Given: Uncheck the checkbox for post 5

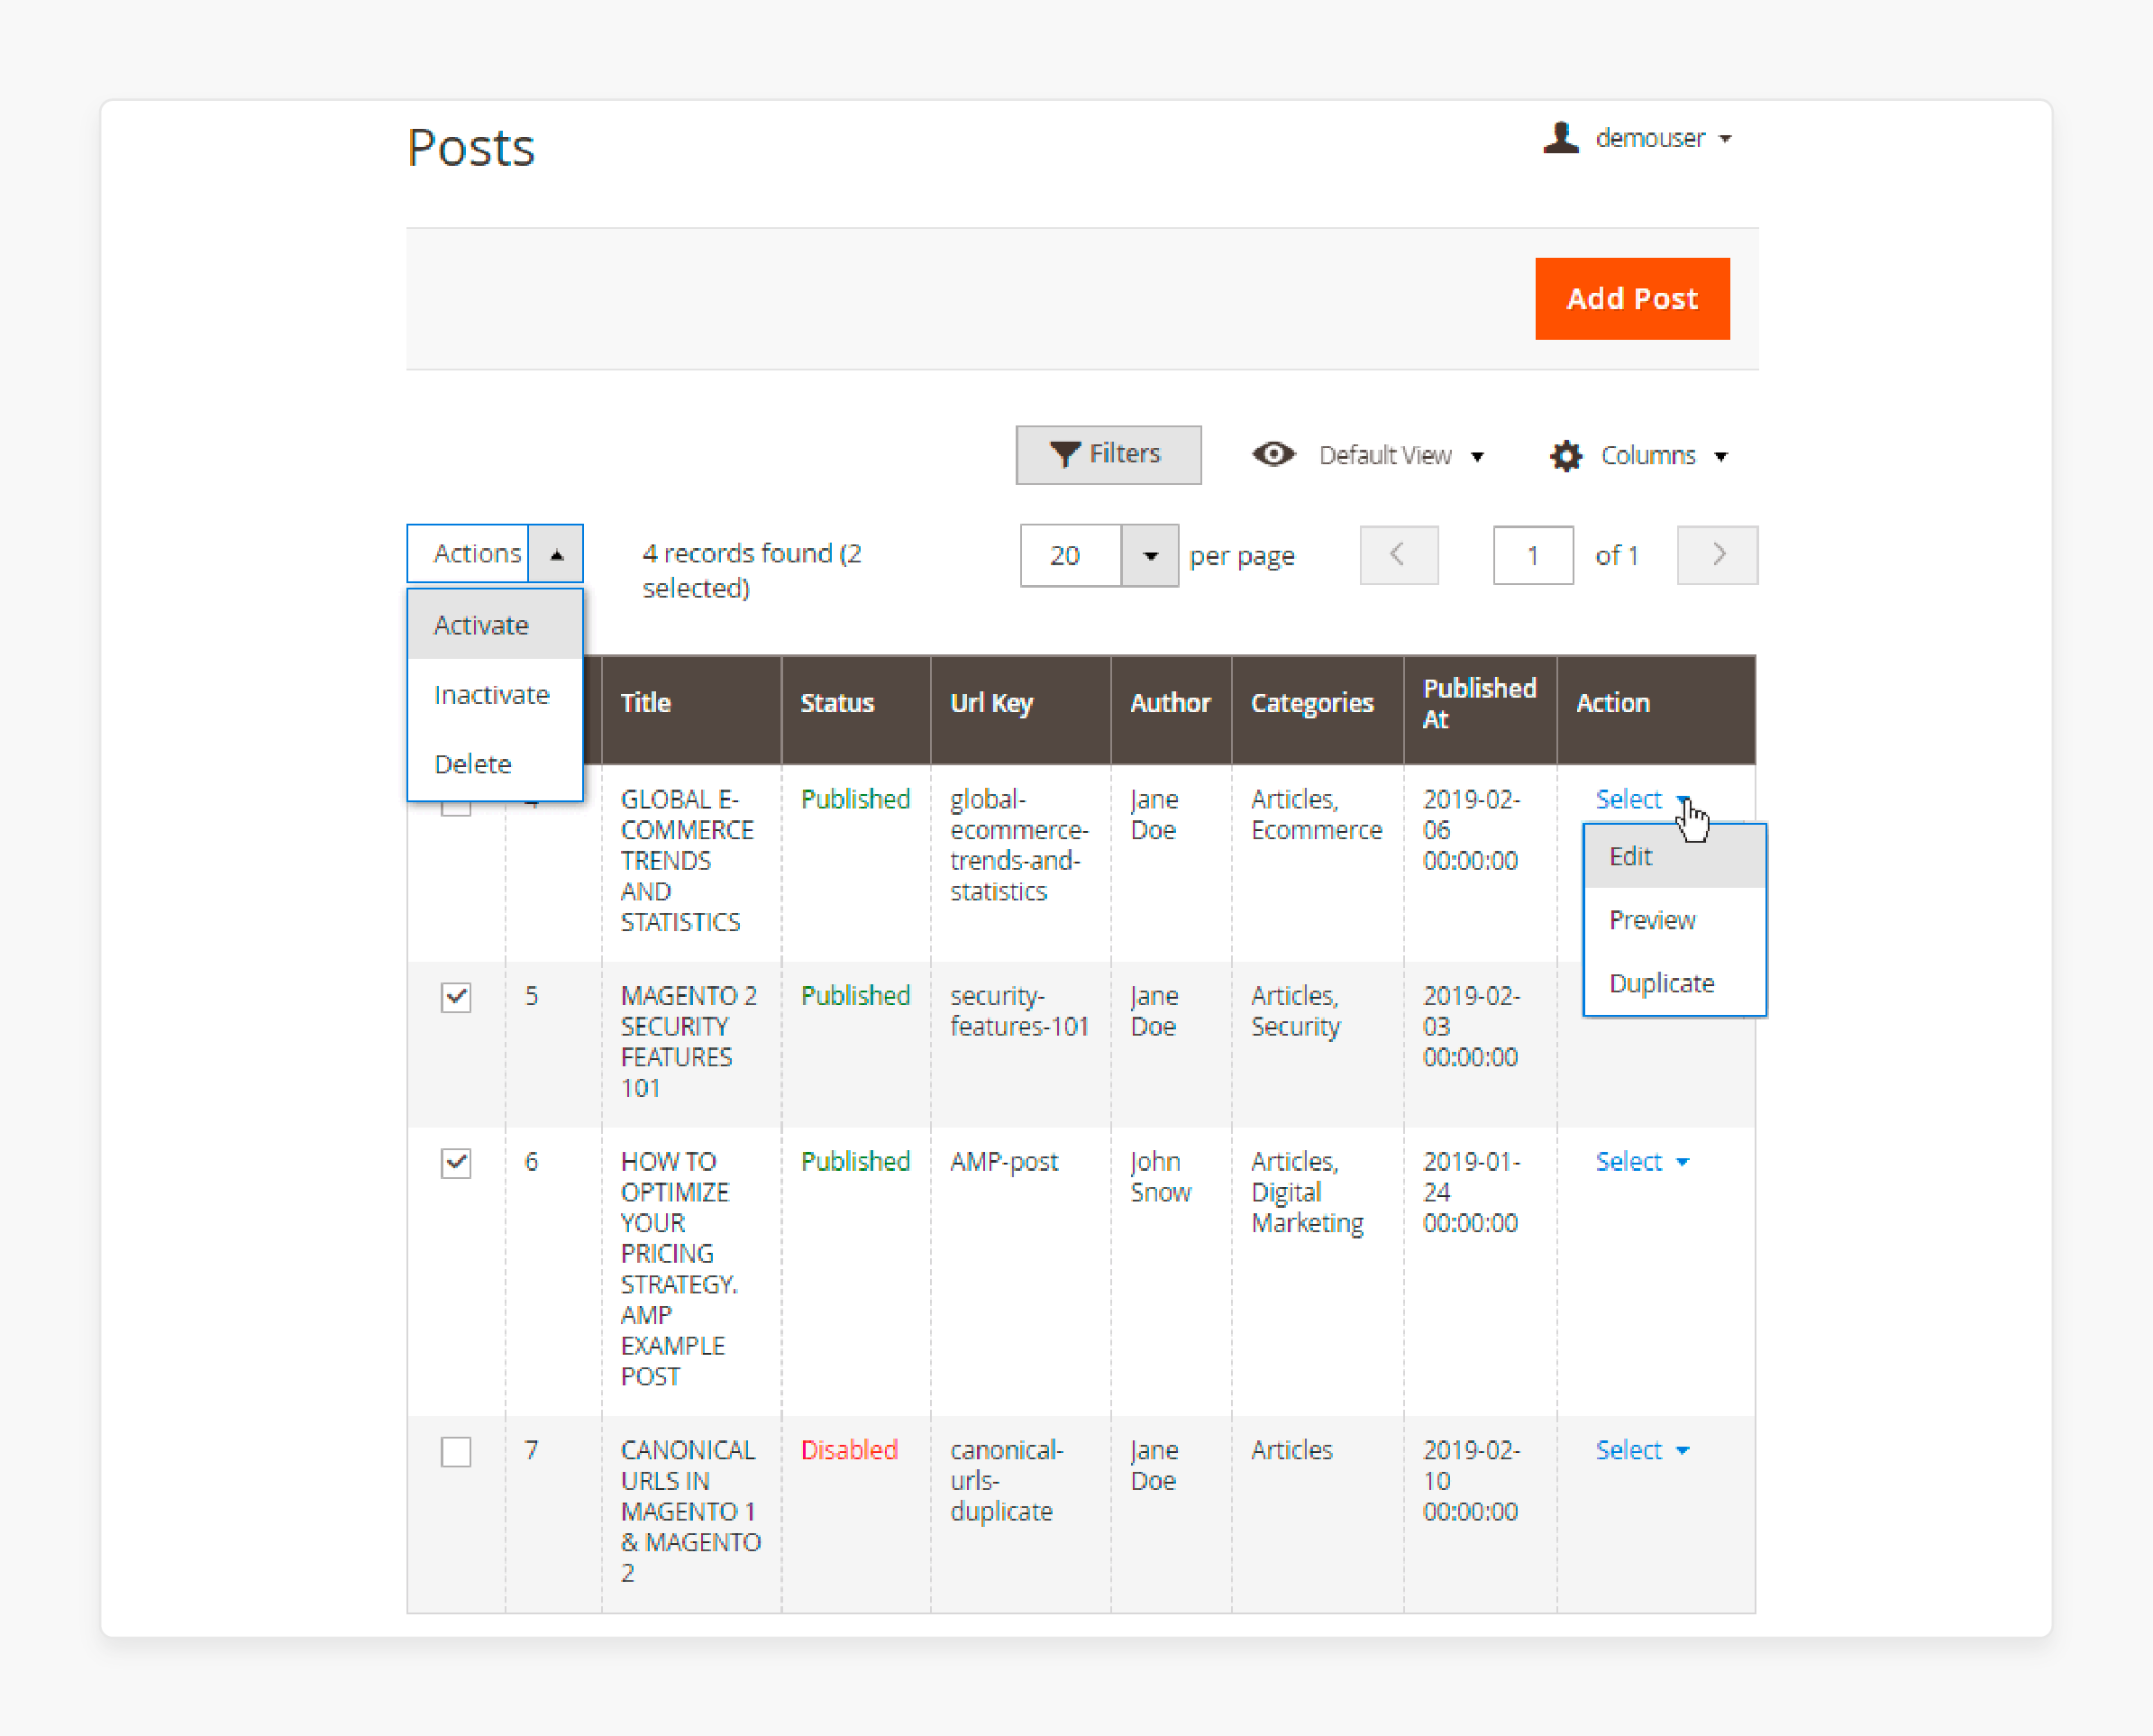Looking at the screenshot, I should coord(456,997).
